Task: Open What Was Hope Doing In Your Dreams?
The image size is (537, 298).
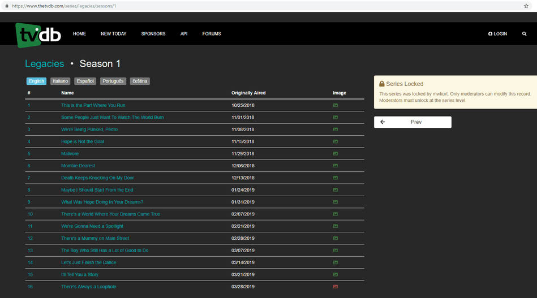Action: 102,202
